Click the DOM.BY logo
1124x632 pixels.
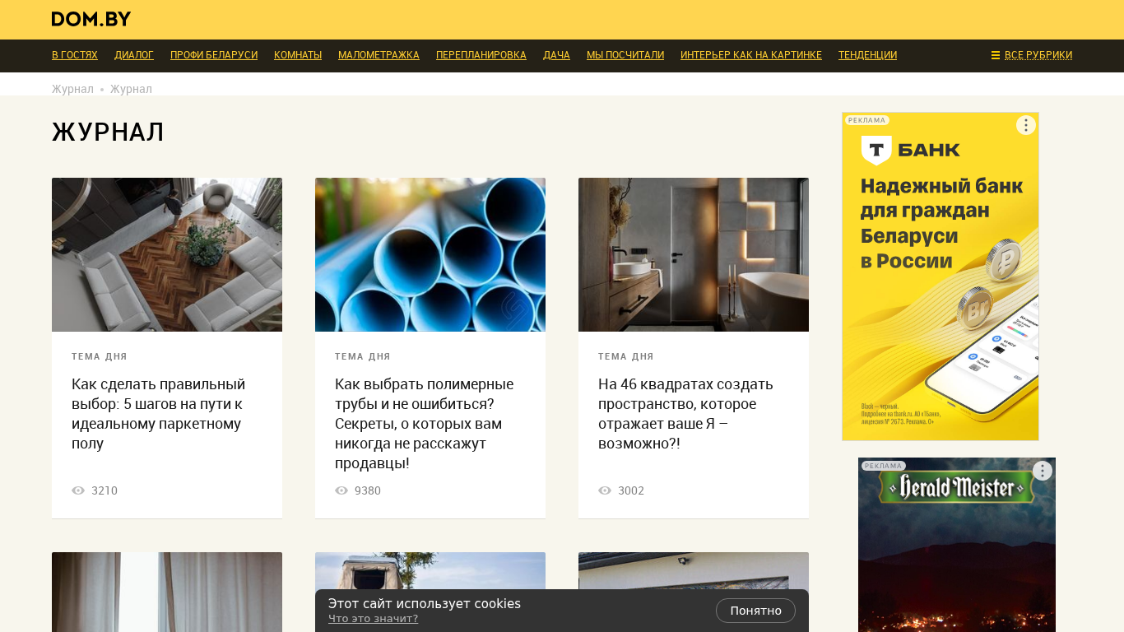pyautogui.click(x=91, y=19)
